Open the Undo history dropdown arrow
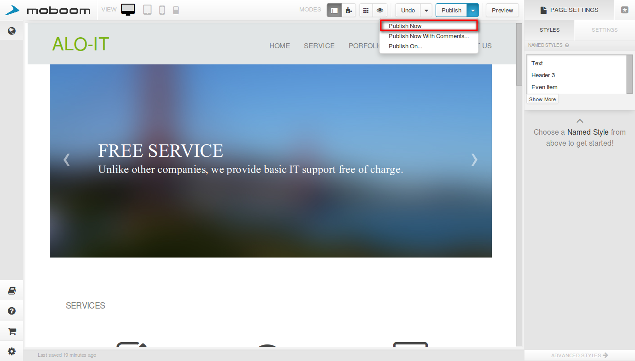This screenshot has height=361, width=635. (x=426, y=10)
